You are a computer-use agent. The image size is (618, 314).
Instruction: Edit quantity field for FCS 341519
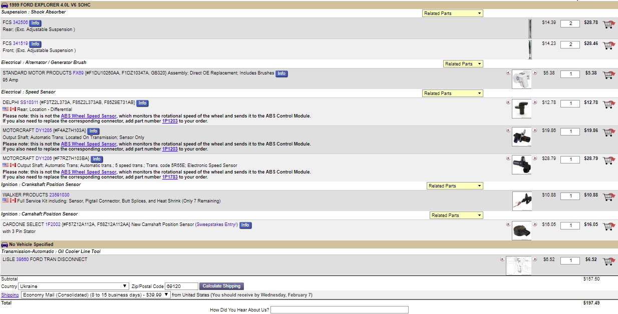point(570,44)
